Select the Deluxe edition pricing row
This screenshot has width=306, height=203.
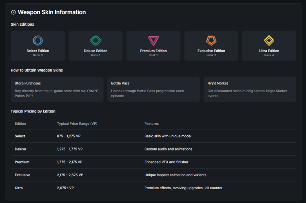[x=153, y=149]
